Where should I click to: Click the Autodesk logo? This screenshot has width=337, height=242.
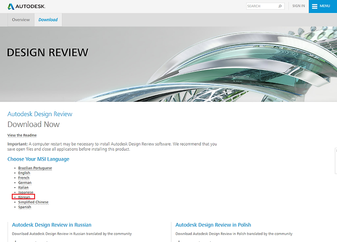(x=26, y=7)
